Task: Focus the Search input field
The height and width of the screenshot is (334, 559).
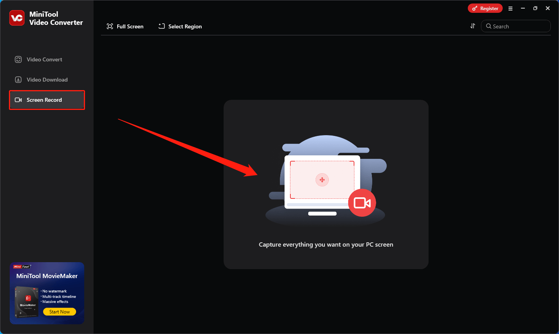Action: click(516, 26)
